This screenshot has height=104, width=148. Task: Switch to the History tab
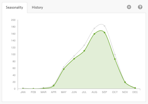point(37,7)
